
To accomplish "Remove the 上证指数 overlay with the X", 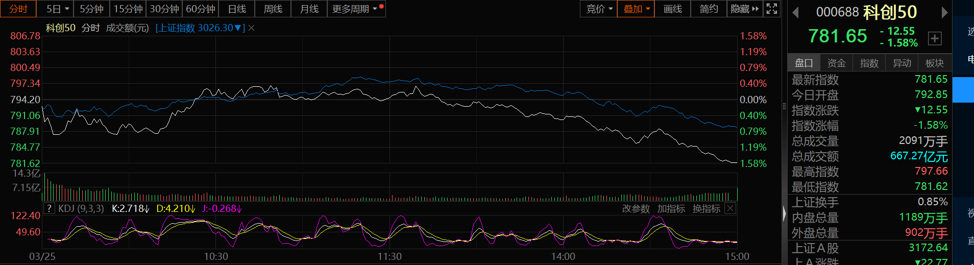I will tap(251, 28).
